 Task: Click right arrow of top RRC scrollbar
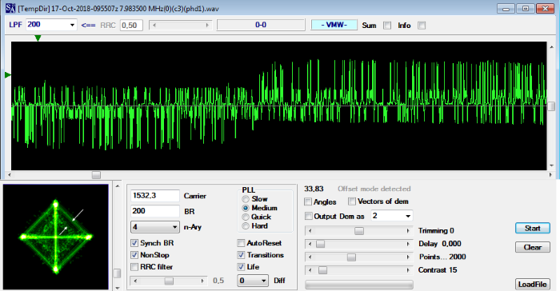click(207, 25)
